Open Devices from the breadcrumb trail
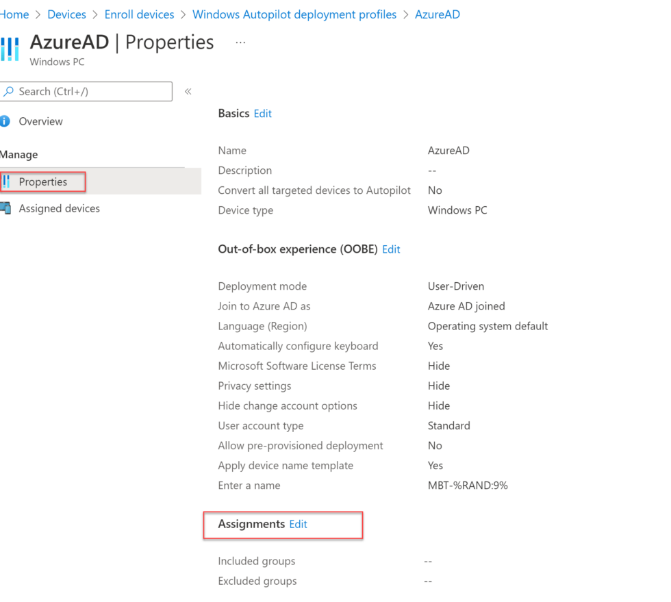671x602 pixels. click(66, 14)
